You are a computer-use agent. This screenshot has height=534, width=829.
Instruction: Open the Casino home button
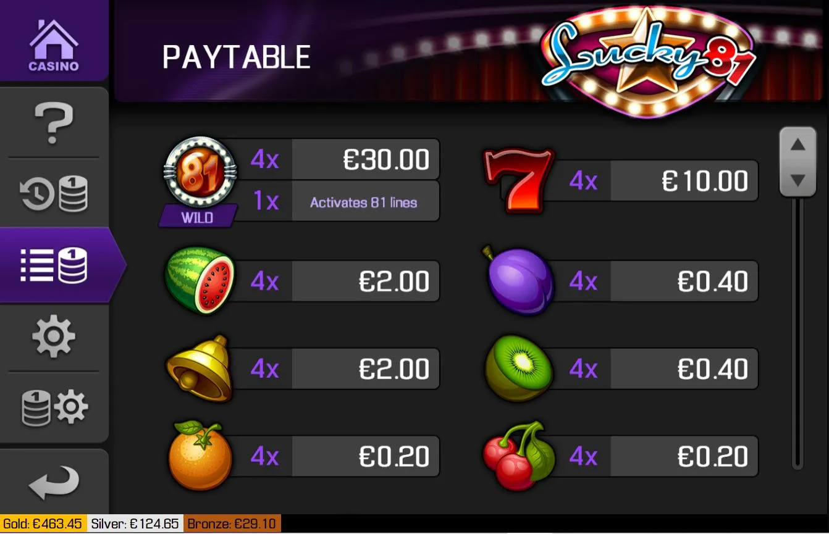pyautogui.click(x=54, y=40)
